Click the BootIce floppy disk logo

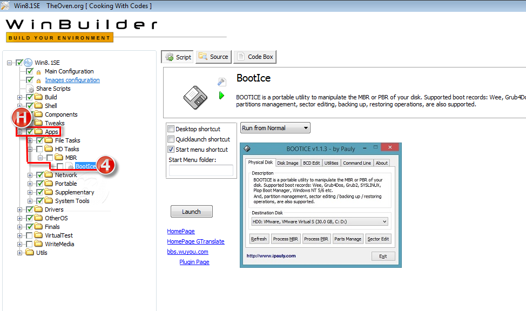coord(195,98)
